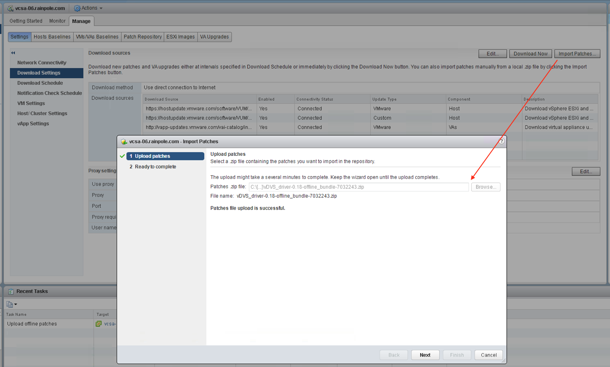Viewport: 610px width, 367px height.
Task: Open Network Connectivity settings
Action: point(42,62)
